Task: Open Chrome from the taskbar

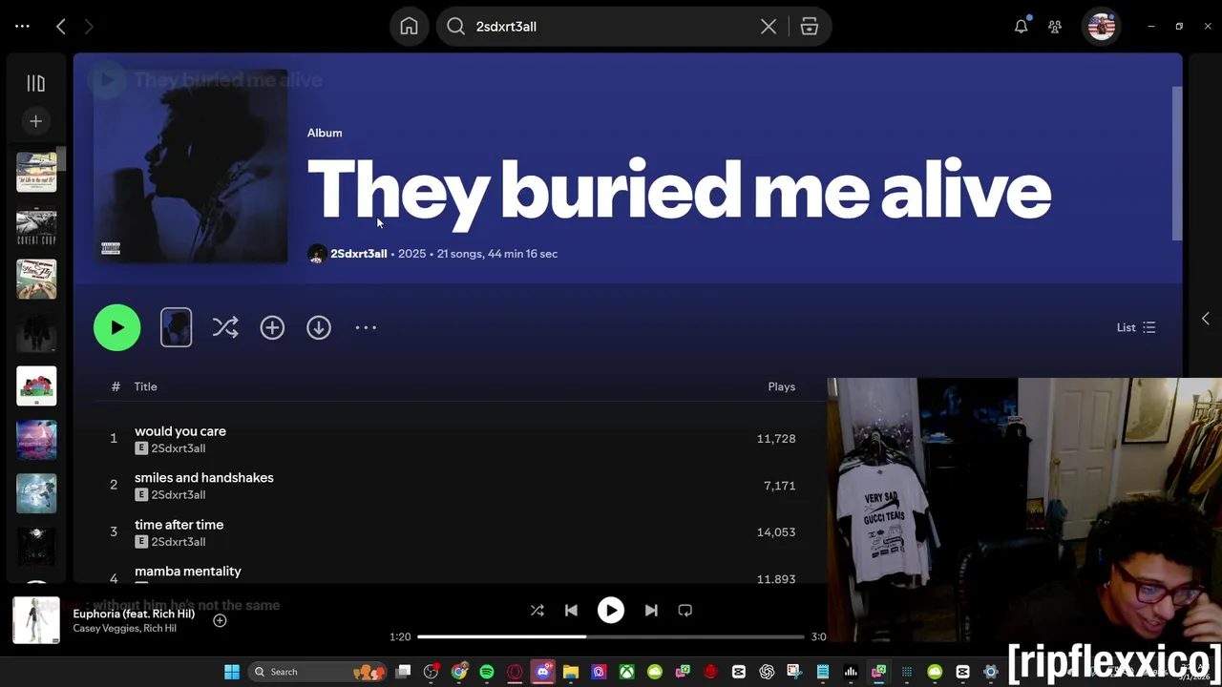Action: 459,672
